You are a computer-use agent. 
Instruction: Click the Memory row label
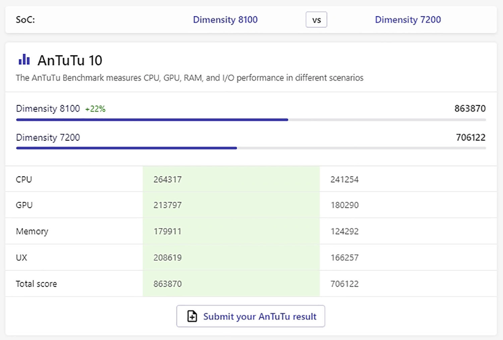pos(32,231)
